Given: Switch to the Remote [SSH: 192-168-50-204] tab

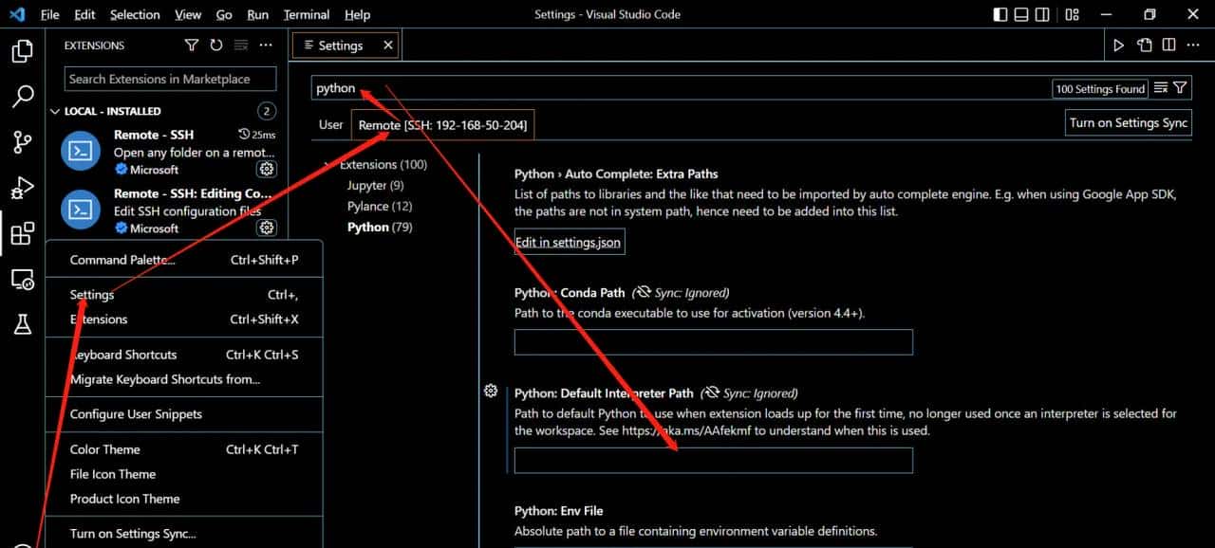Looking at the screenshot, I should tap(442, 124).
